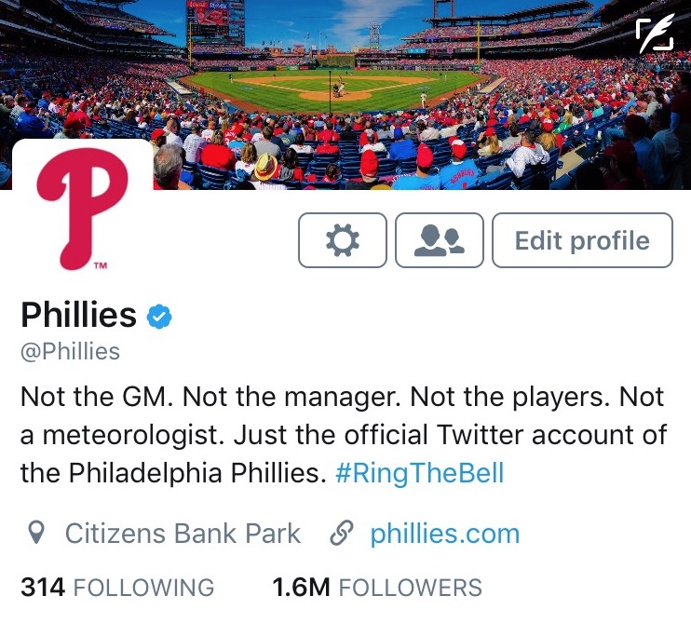
Task: View the 1.6M Followers list
Action: (376, 588)
